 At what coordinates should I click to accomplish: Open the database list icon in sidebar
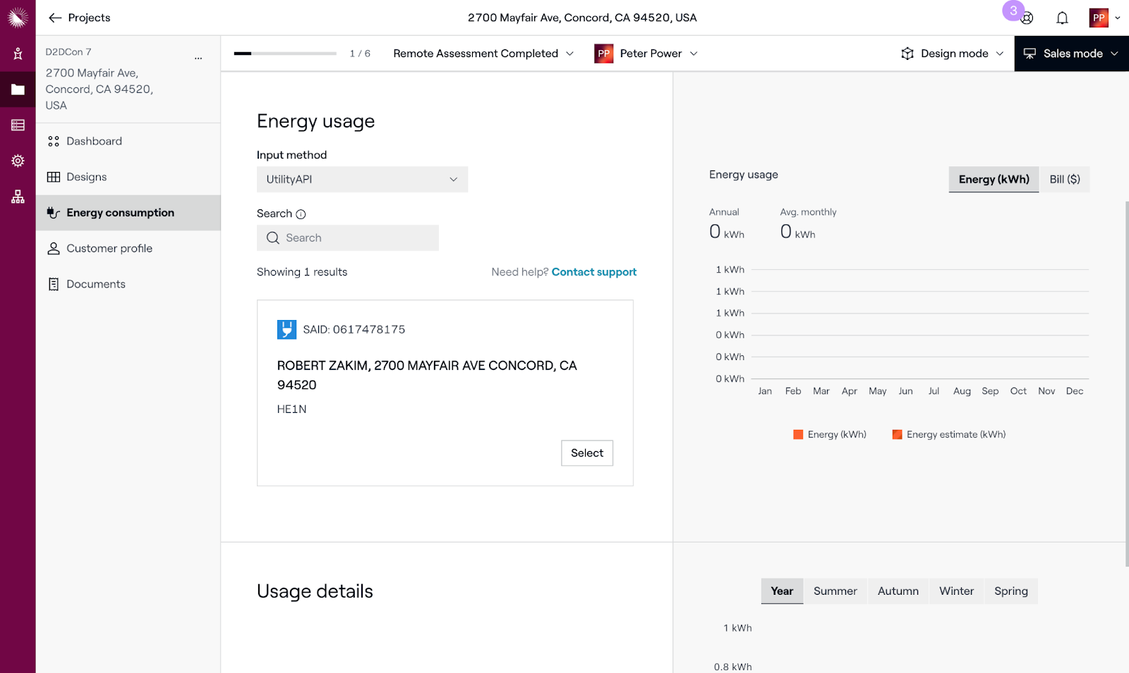[x=18, y=125]
